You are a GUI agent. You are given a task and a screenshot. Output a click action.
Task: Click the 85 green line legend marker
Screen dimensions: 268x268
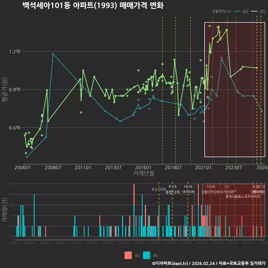254,11
